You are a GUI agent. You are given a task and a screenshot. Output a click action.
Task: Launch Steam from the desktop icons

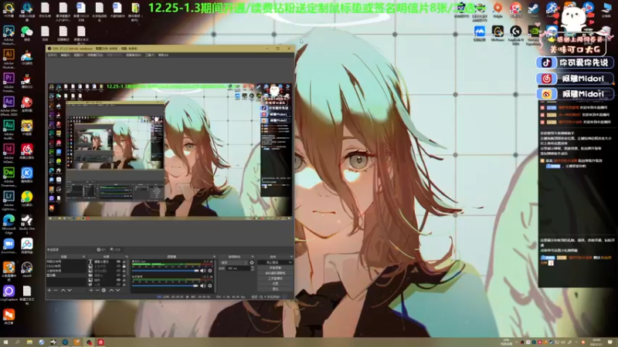pos(534,9)
